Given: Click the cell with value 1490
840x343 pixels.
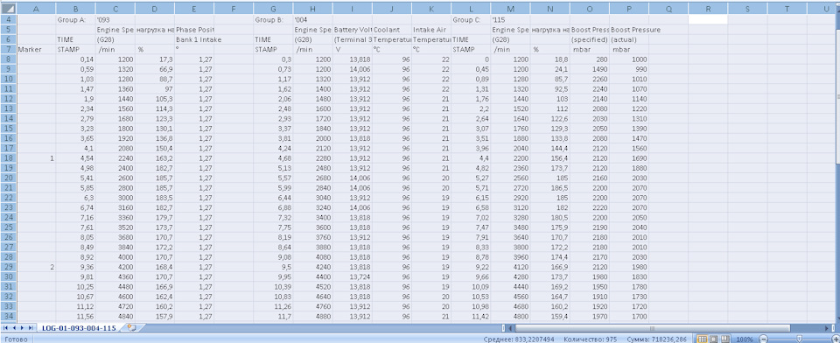Looking at the screenshot, I should (x=589, y=69).
